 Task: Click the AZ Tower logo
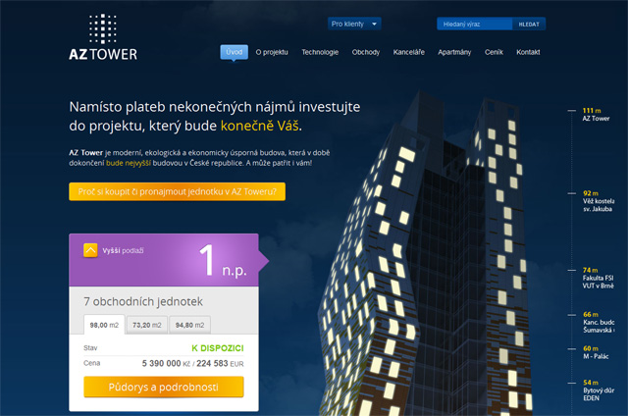click(103, 37)
